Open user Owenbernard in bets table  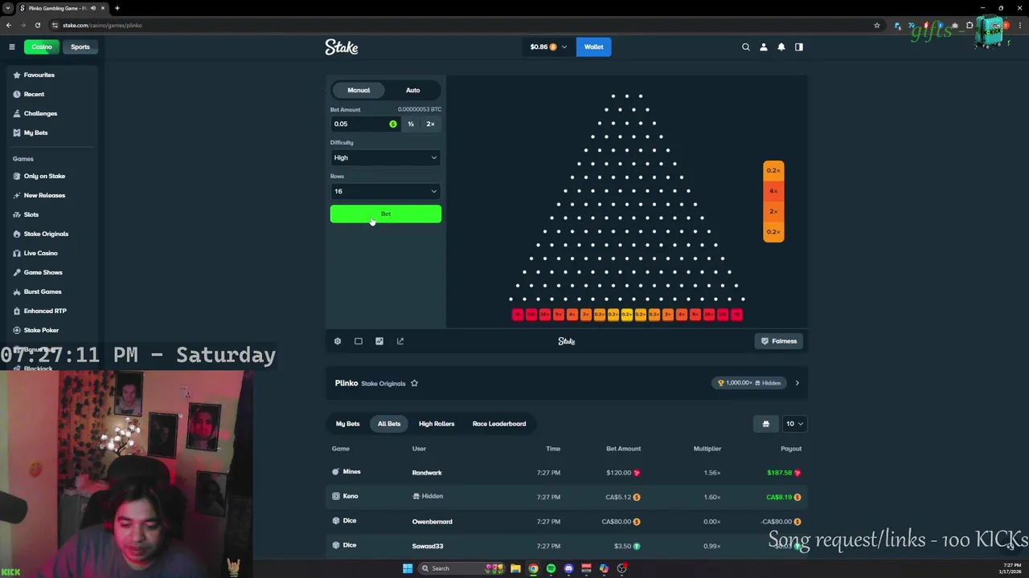[433, 522]
